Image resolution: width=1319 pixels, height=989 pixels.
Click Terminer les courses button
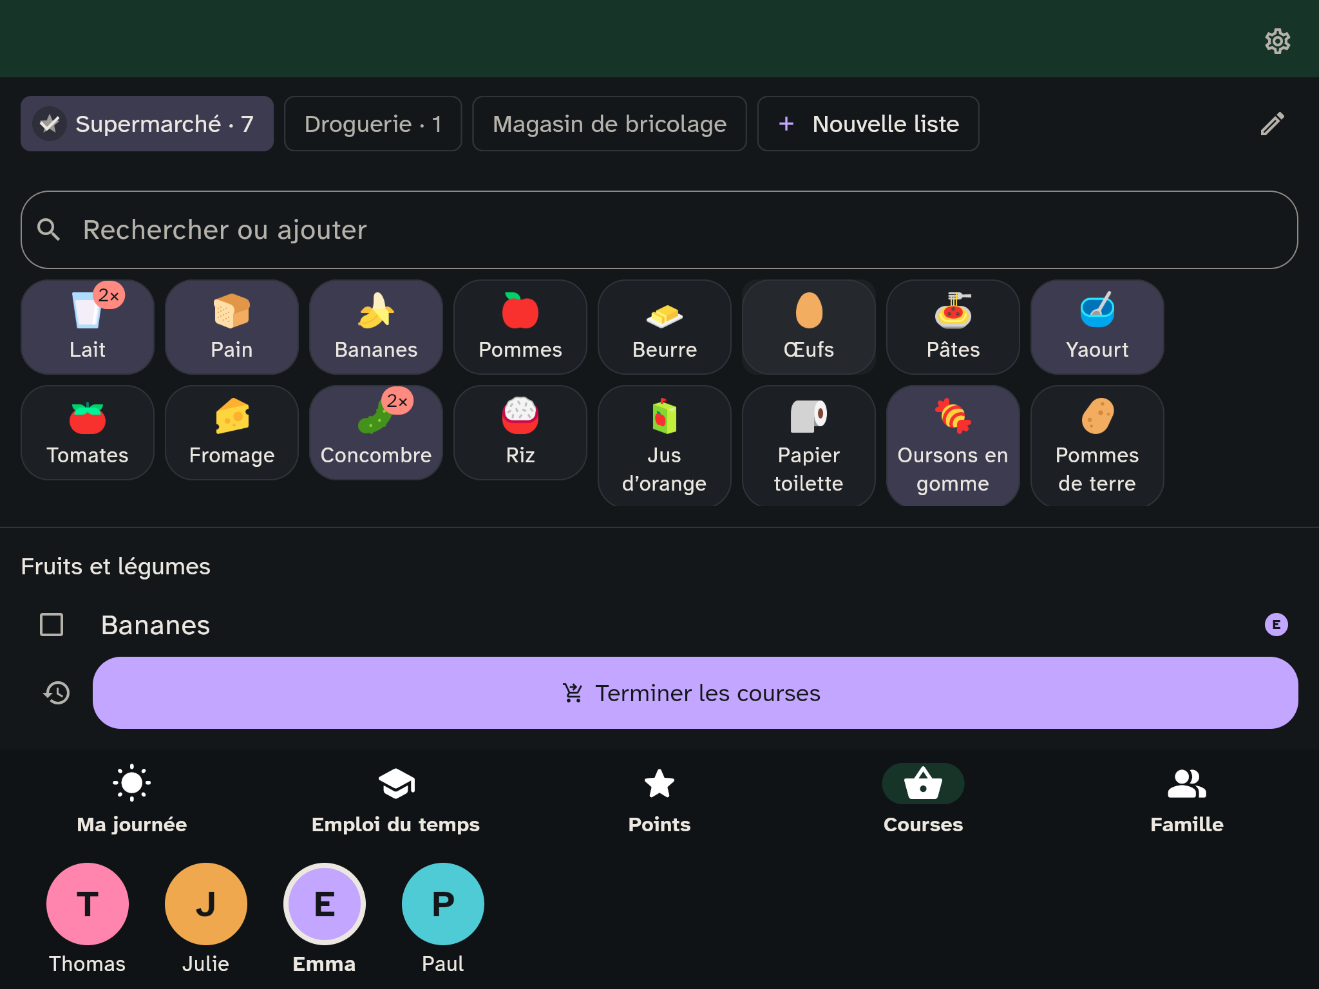tap(695, 693)
